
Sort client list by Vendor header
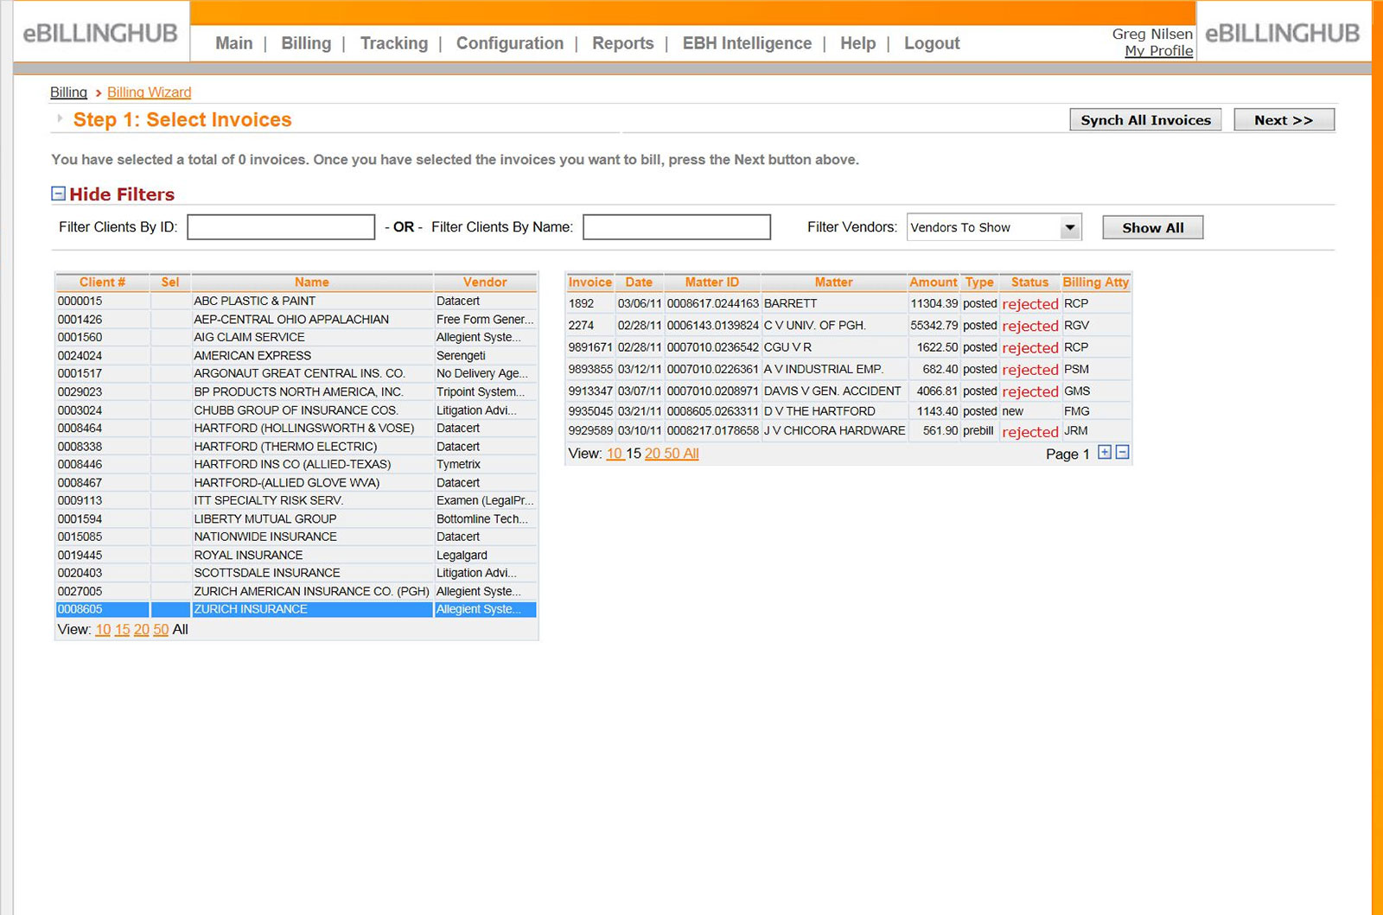pyautogui.click(x=485, y=282)
